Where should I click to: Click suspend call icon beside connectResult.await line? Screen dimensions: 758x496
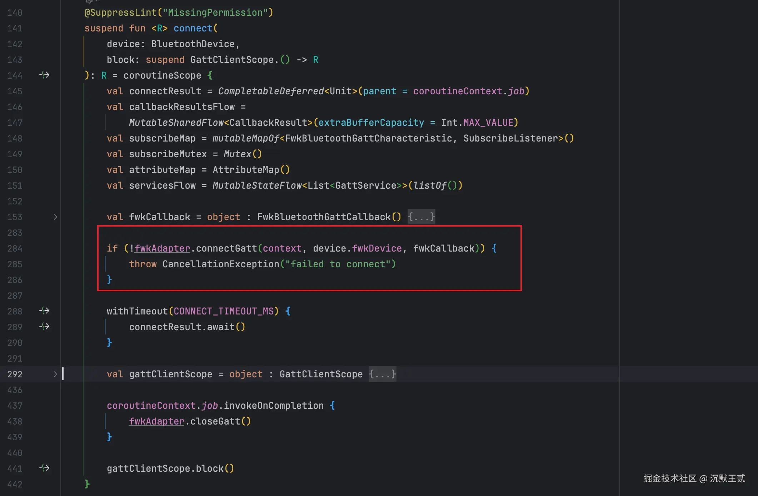[44, 327]
